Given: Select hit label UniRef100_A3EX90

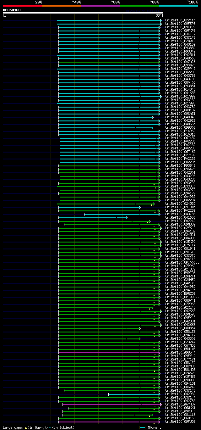Looking at the screenshot, I should pyautogui.click(x=180, y=242).
